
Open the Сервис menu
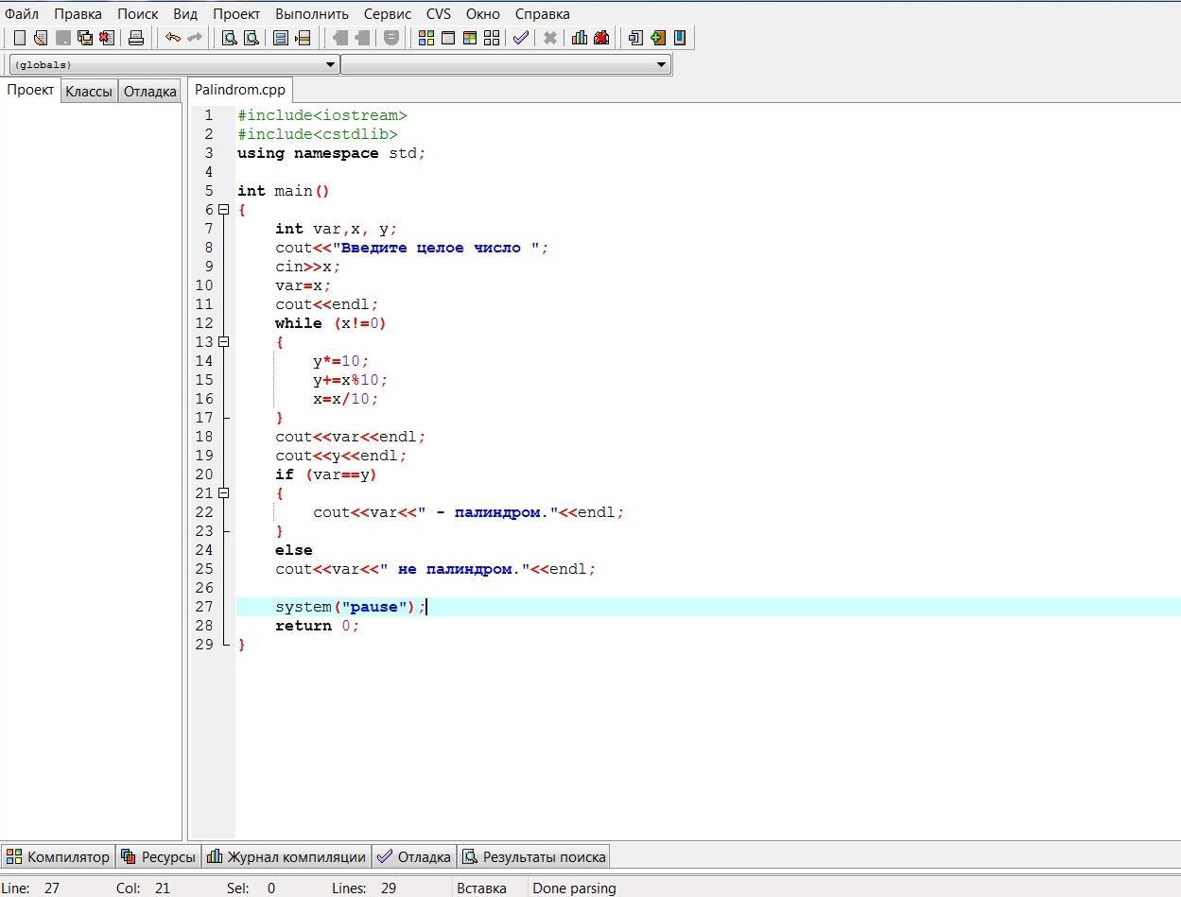click(x=388, y=14)
